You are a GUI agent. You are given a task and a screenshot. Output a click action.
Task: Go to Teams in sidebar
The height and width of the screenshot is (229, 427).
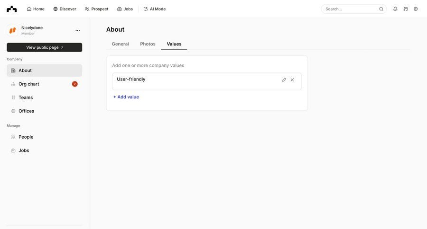tap(26, 97)
